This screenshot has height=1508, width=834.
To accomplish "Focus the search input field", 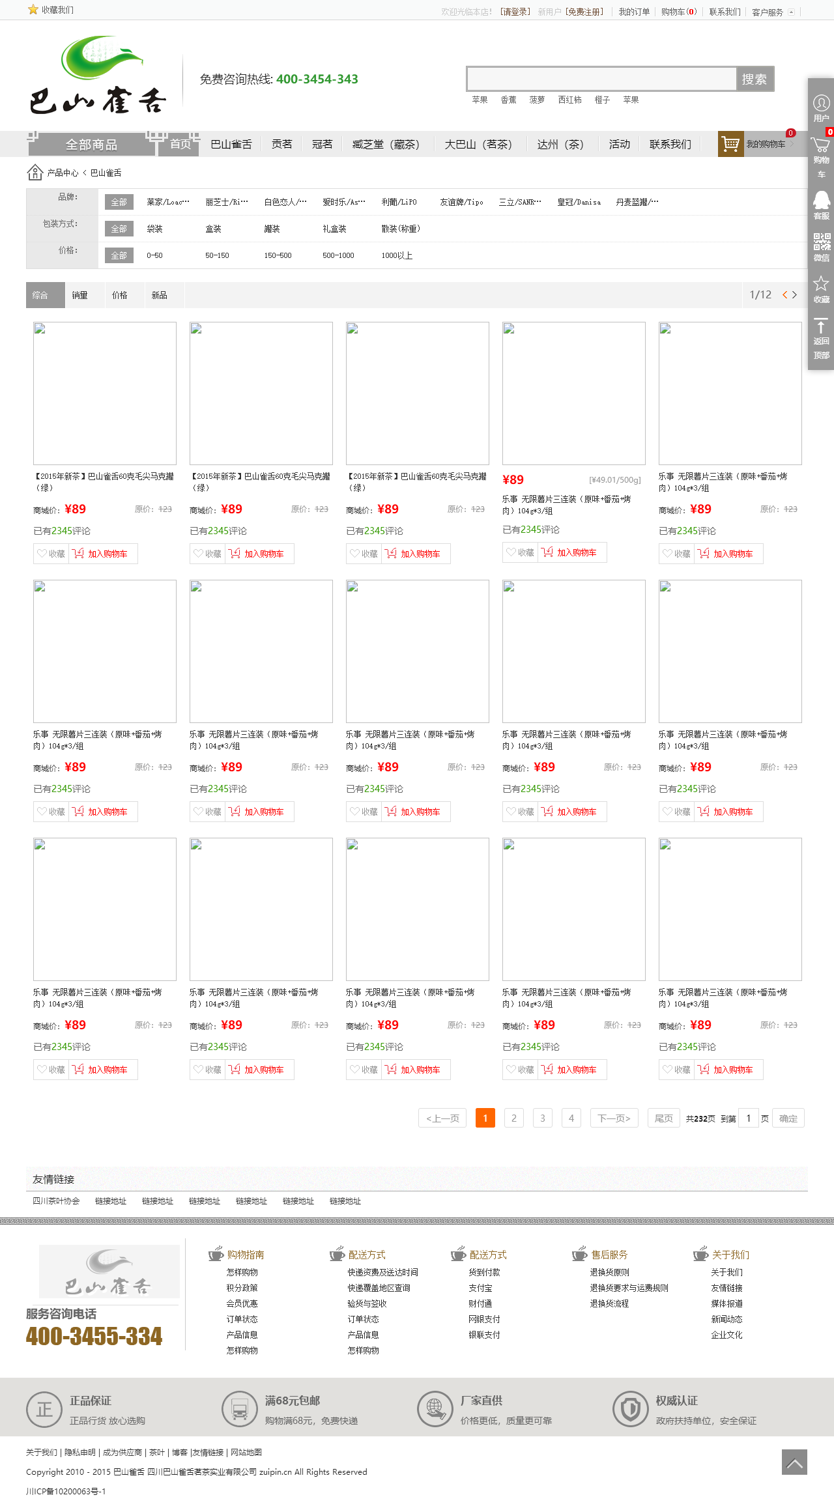I will pyautogui.click(x=602, y=79).
